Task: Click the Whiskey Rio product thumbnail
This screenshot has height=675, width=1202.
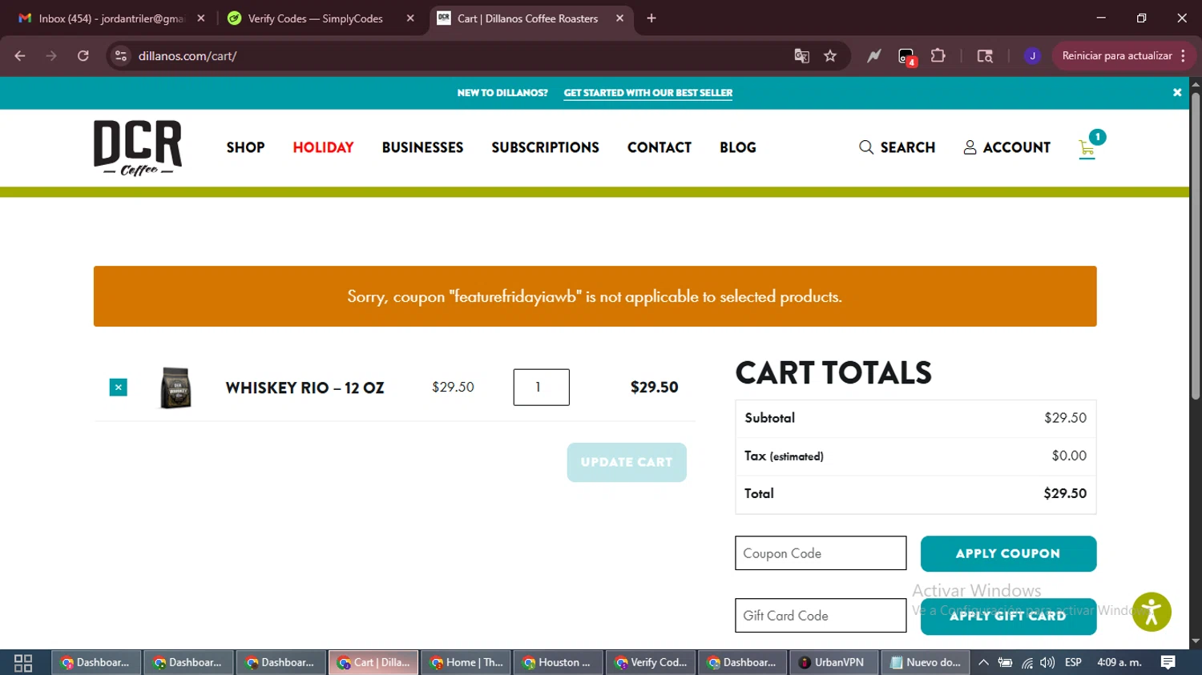Action: click(175, 388)
